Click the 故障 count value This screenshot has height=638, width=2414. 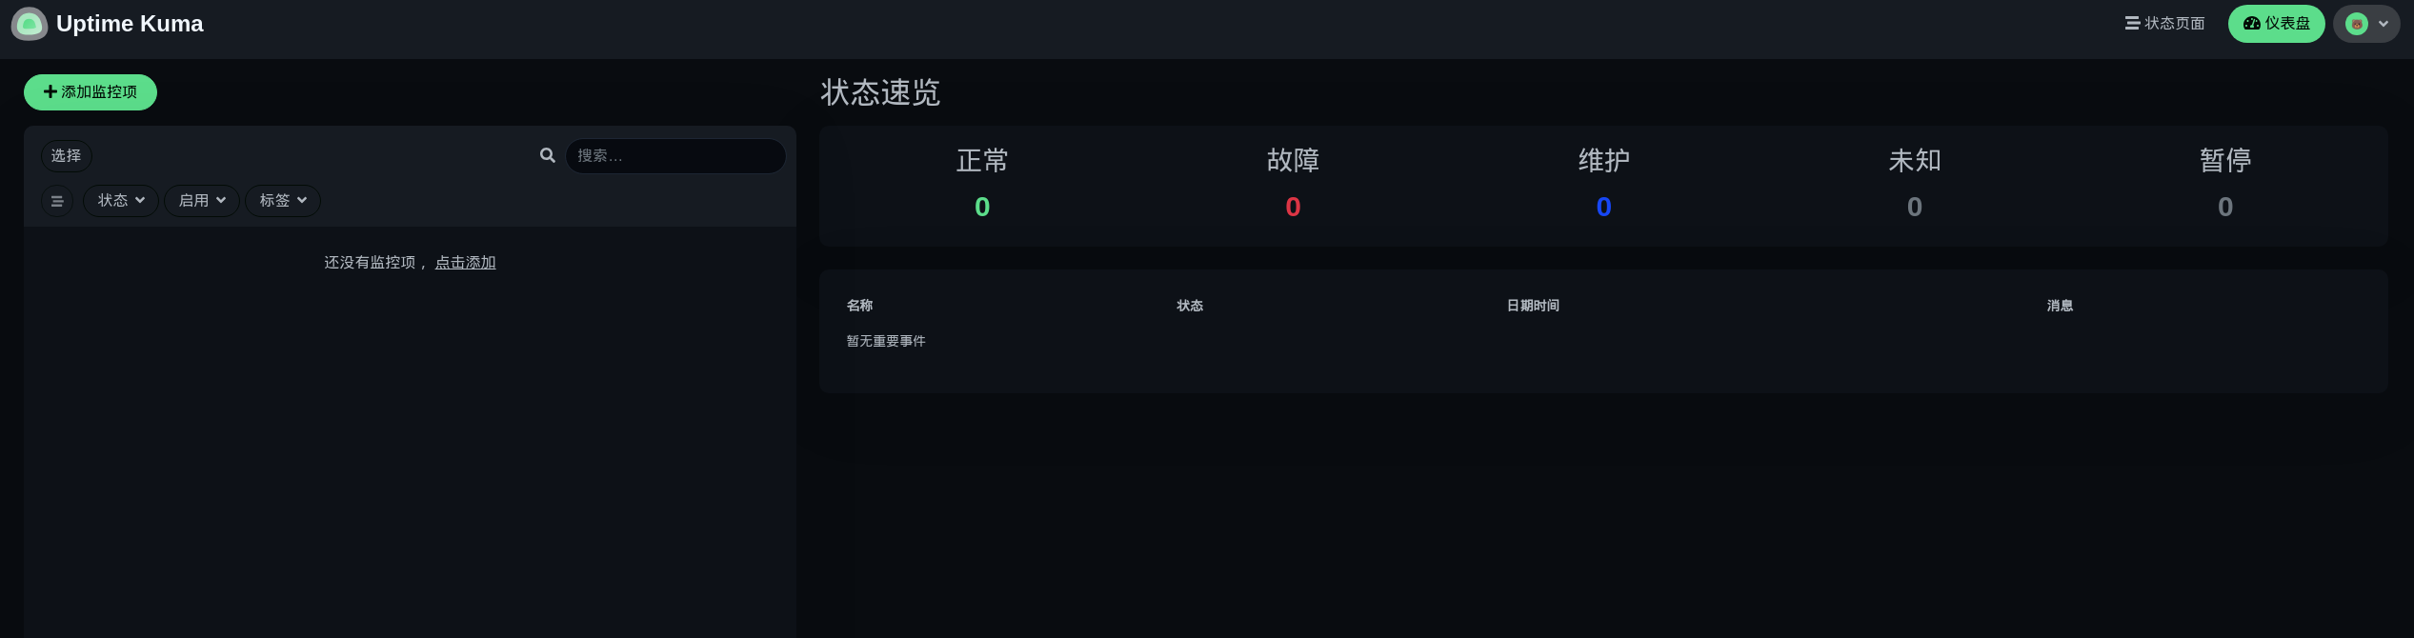(x=1293, y=207)
